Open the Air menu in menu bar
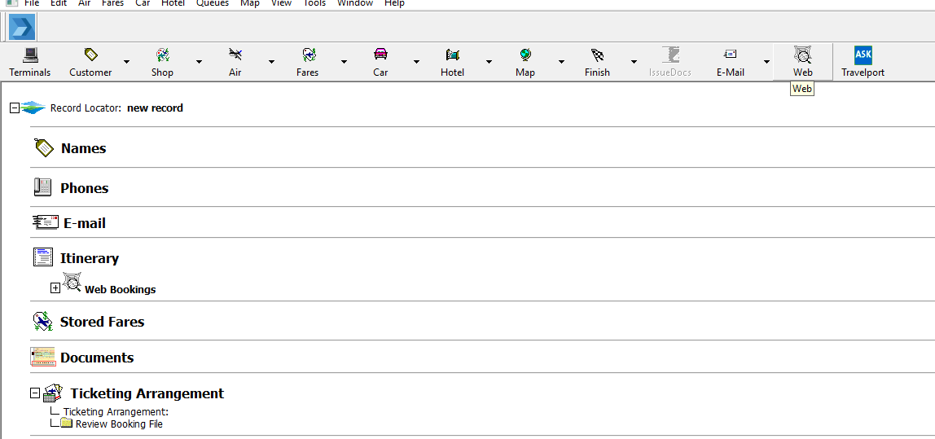 (84, 3)
